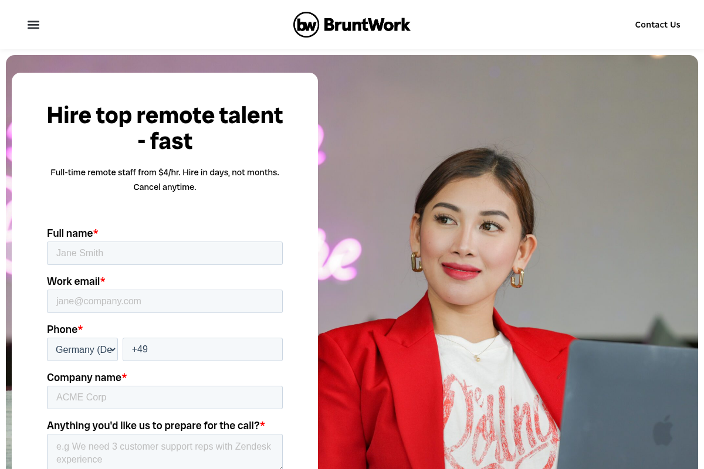Click the woman's face in hero photo

[463, 235]
